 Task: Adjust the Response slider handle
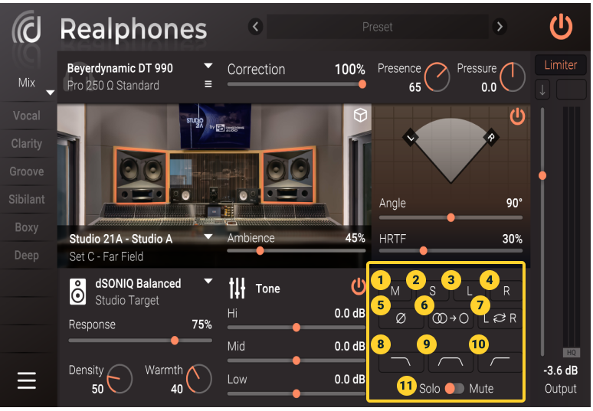175,341
